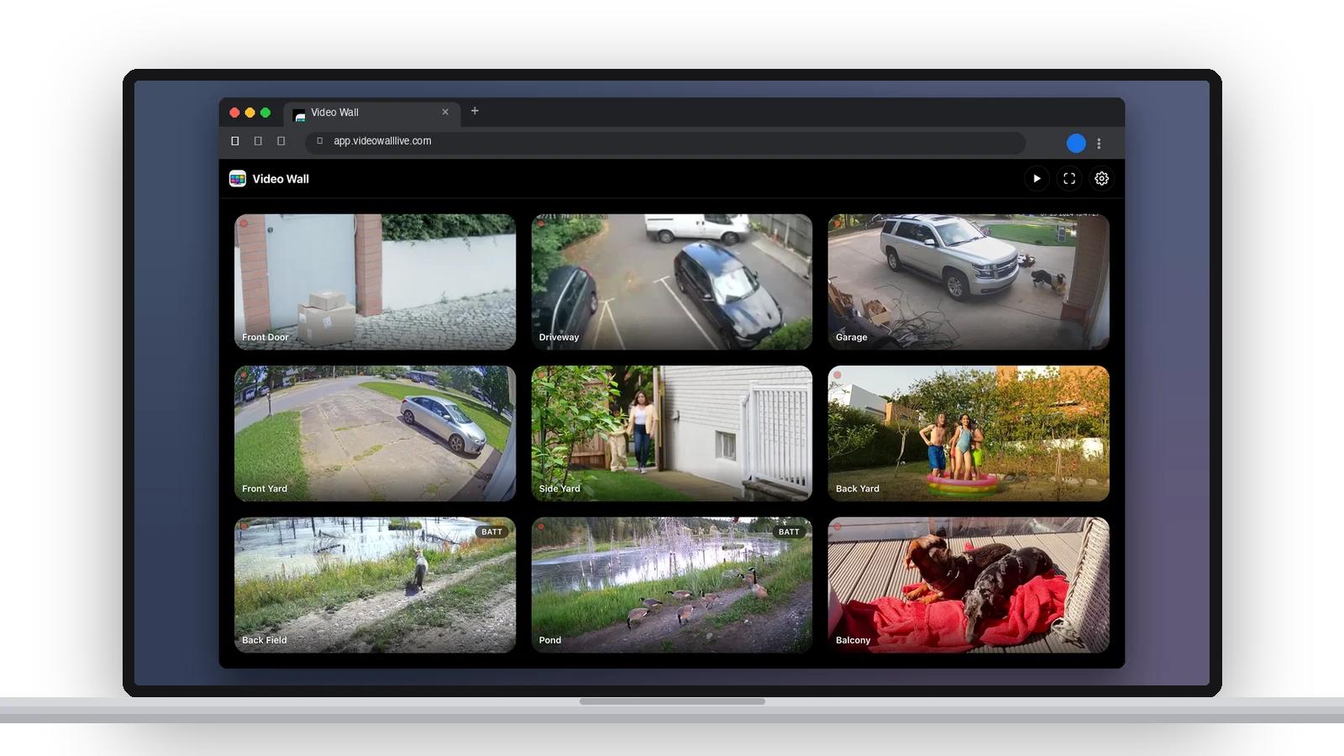This screenshot has width=1344, height=756.
Task: Click the browser reload button
Action: [281, 141]
